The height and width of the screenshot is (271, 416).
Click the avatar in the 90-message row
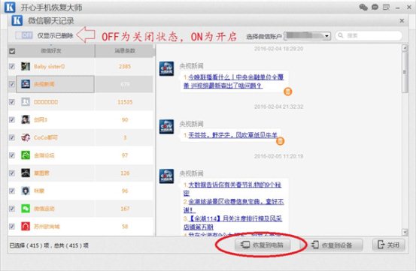coord(26,119)
